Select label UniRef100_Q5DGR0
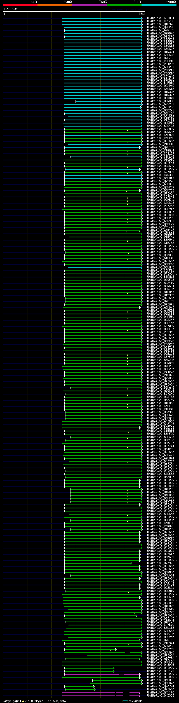The height and width of the screenshot is (703, 179). [x=161, y=683]
